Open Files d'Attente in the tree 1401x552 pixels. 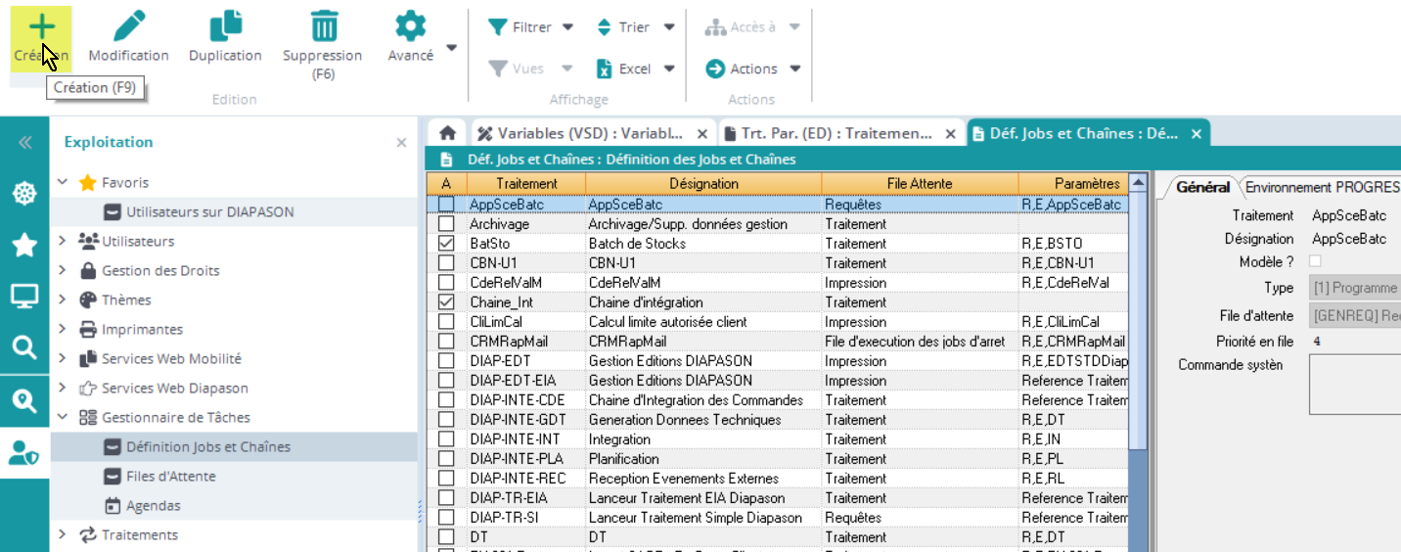point(170,477)
